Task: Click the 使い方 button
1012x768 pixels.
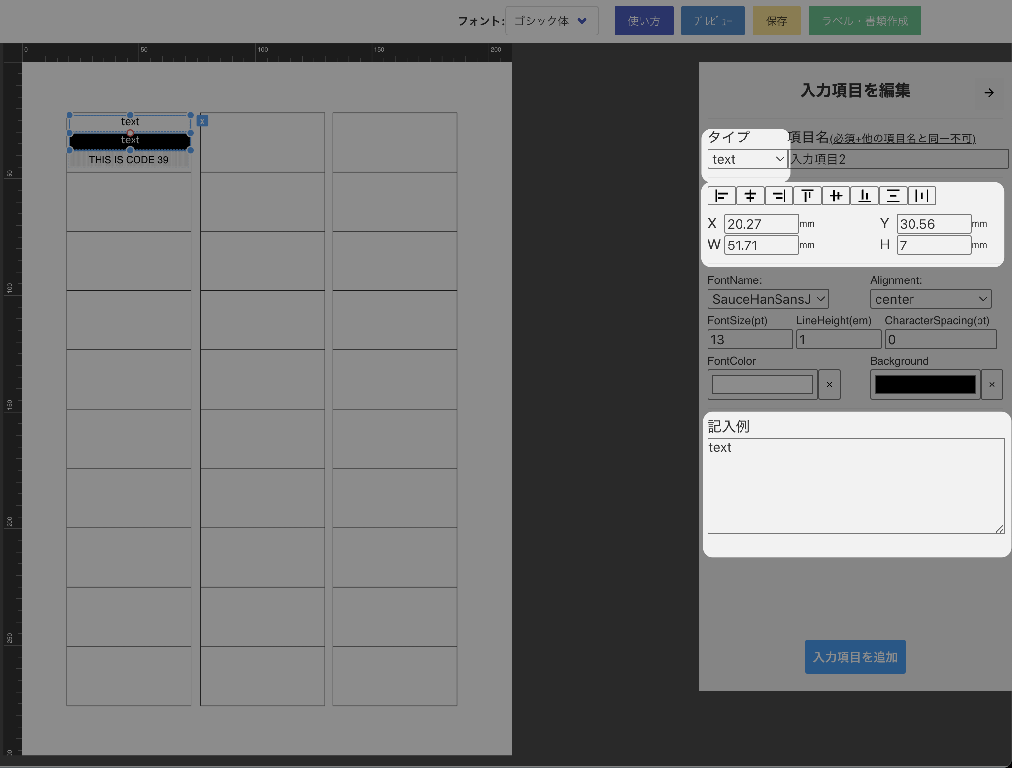Action: tap(643, 21)
